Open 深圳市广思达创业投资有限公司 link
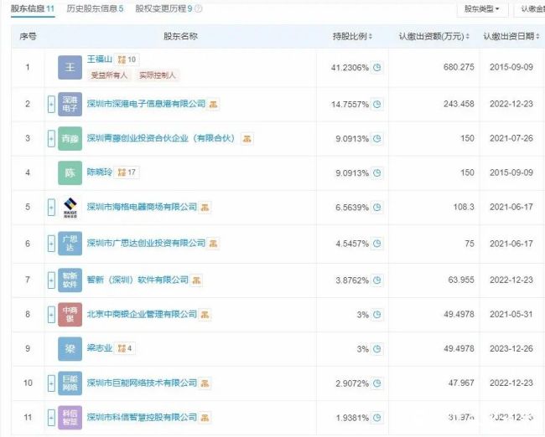Viewport: 545px width, 437px height. (146, 244)
